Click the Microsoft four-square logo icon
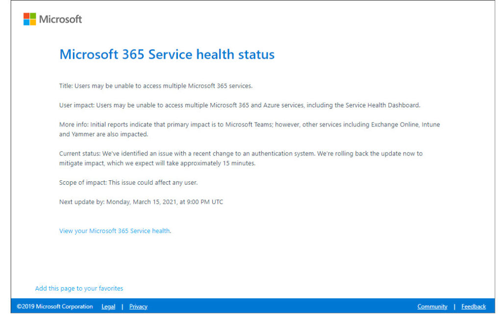The height and width of the screenshot is (322, 502). click(29, 19)
